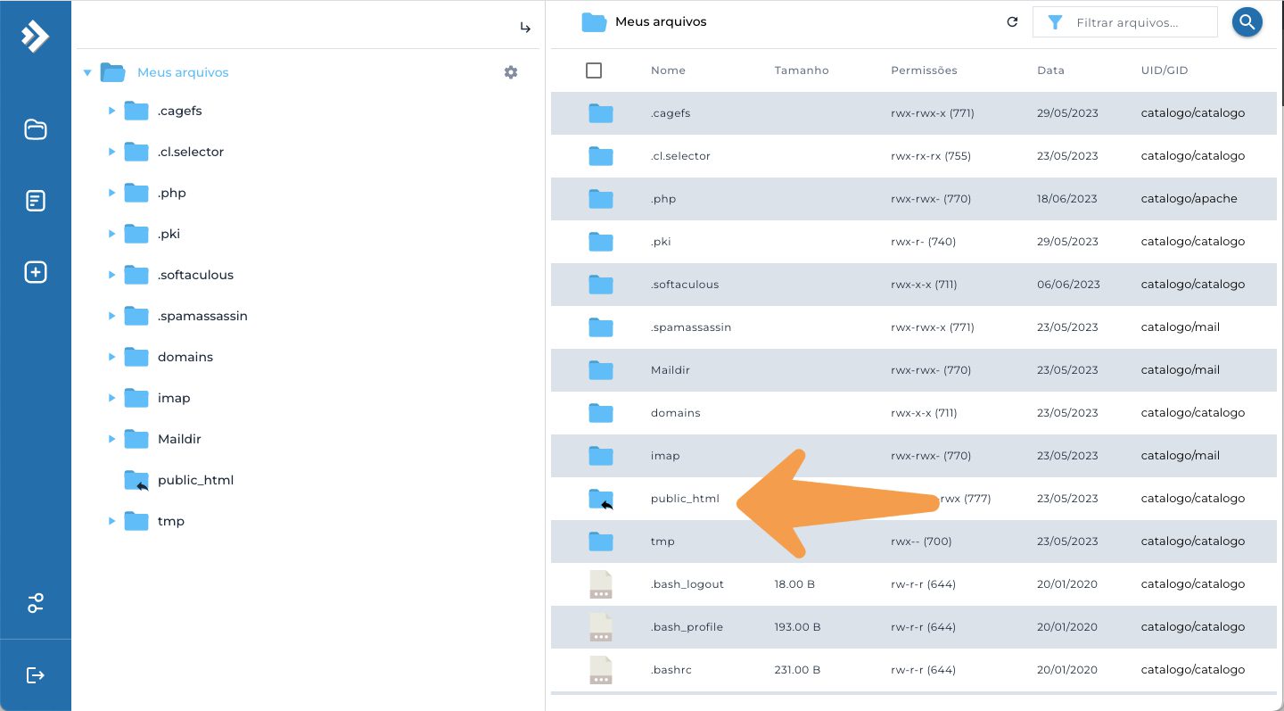Open gear settings next to Meus arquivos
This screenshot has width=1284, height=711.
pos(511,72)
